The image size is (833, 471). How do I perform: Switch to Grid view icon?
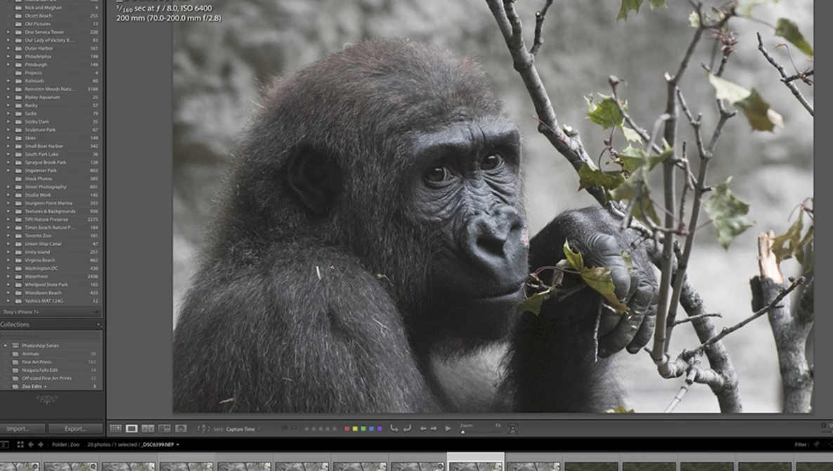coord(115,429)
